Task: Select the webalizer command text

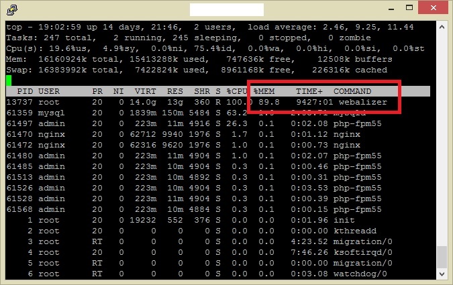Action: tap(363, 102)
